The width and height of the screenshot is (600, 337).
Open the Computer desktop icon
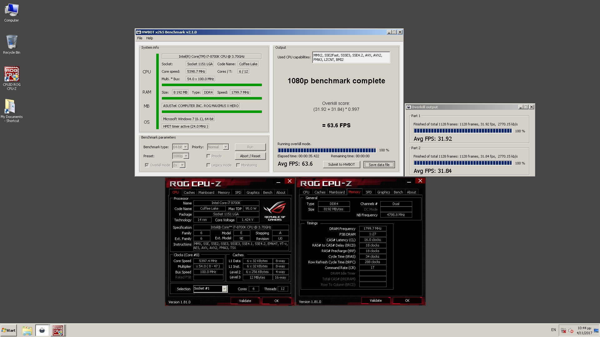tap(12, 13)
